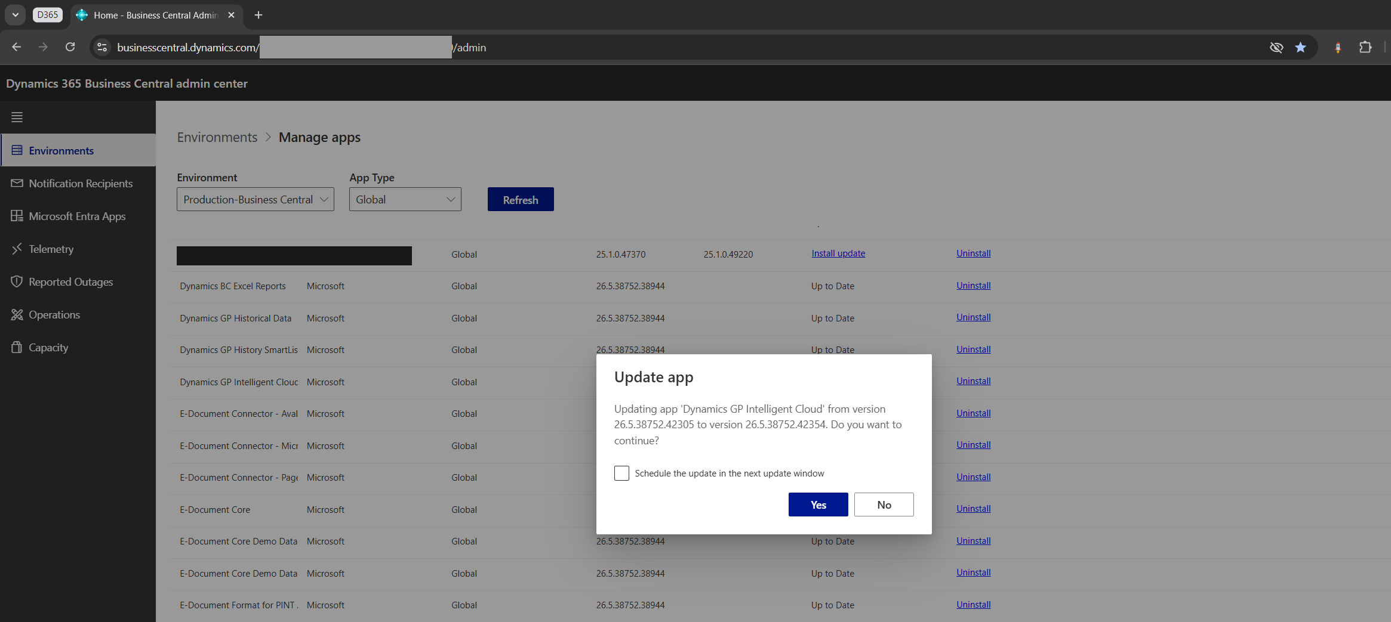Click the Environments breadcrumb link

point(217,137)
